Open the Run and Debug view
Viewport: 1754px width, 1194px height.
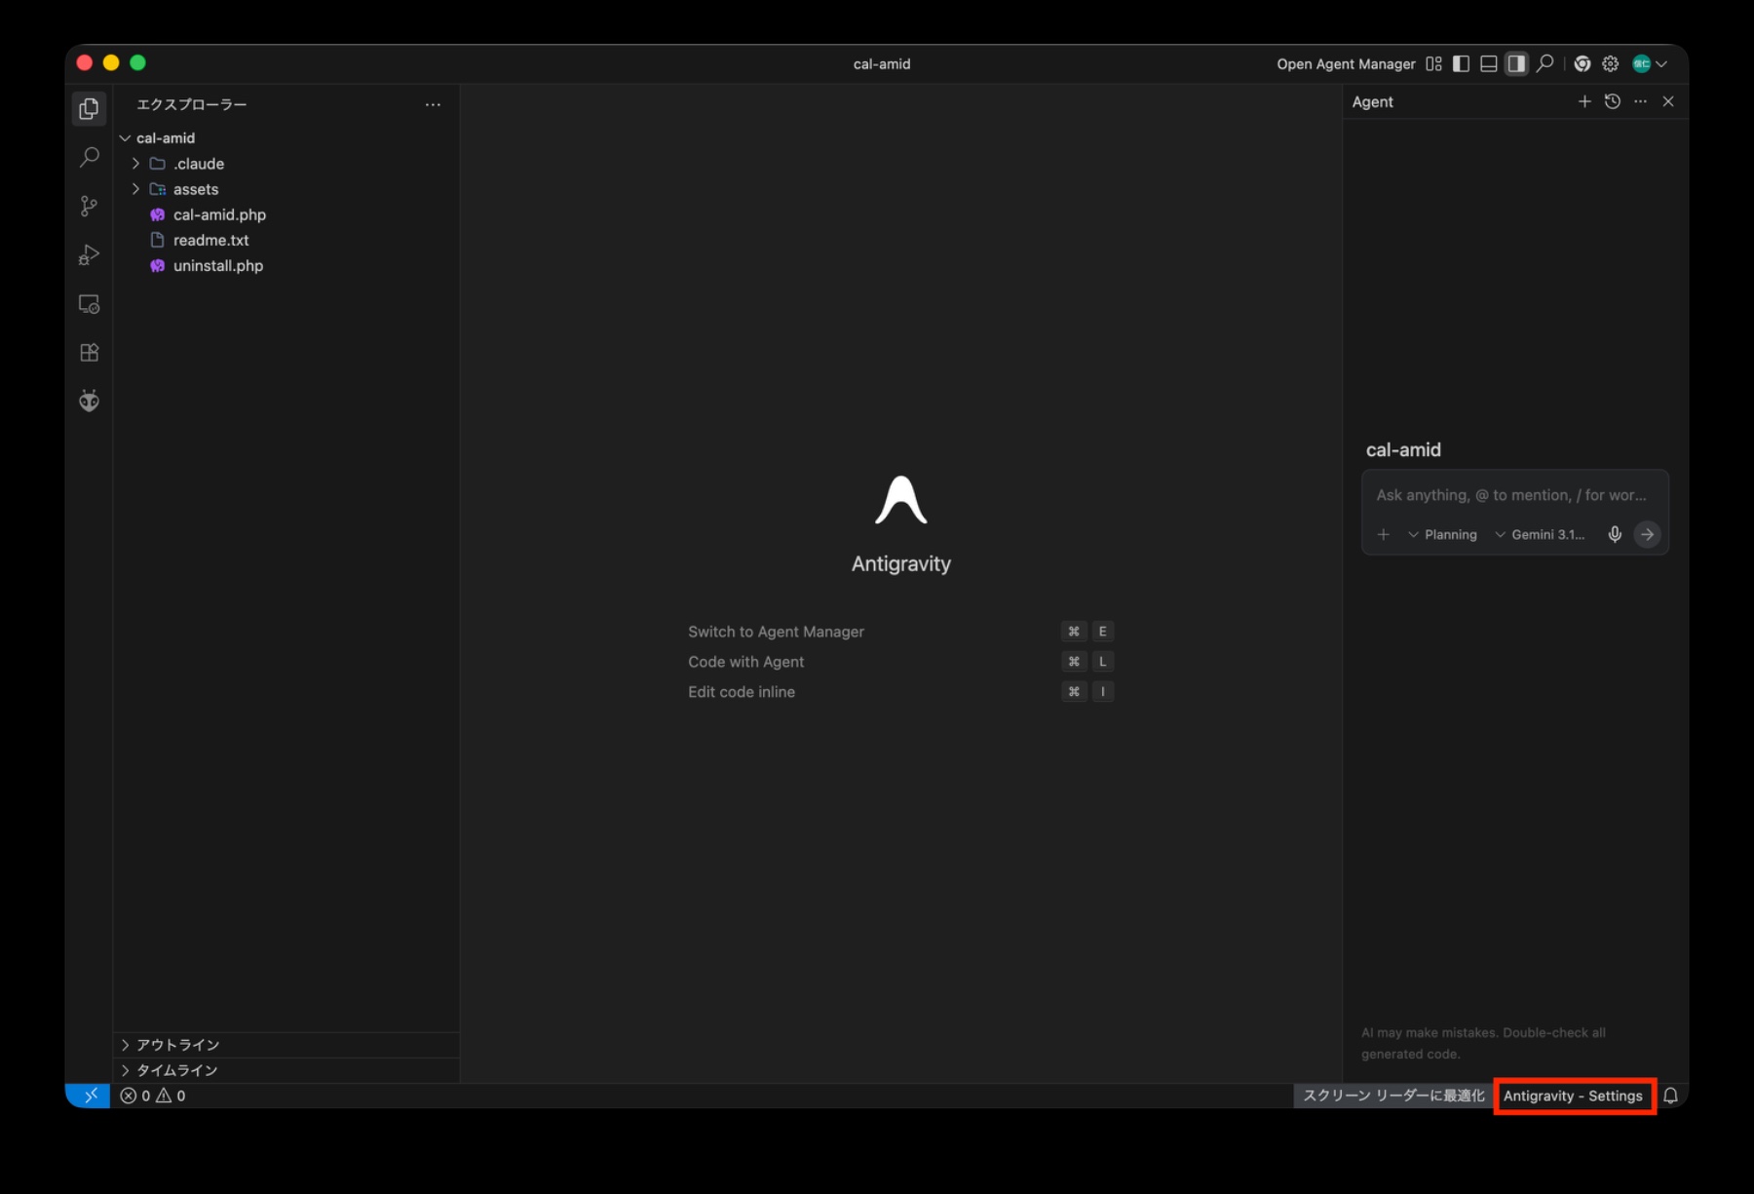[x=89, y=255]
